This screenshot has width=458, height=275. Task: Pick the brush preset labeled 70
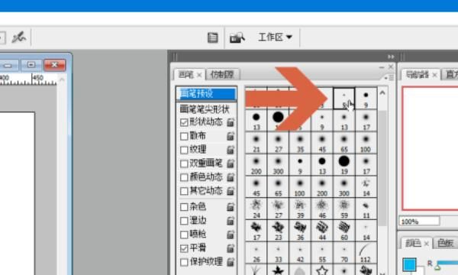pos(344,253)
